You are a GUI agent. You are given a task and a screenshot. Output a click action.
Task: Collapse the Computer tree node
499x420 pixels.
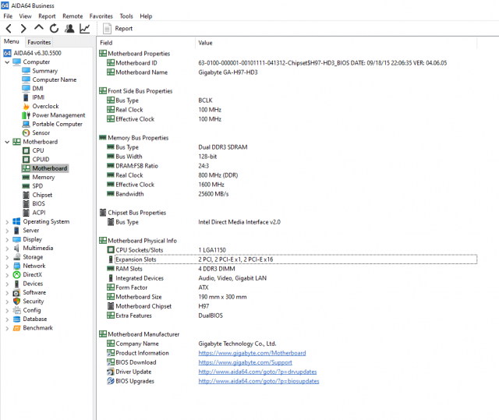8,62
